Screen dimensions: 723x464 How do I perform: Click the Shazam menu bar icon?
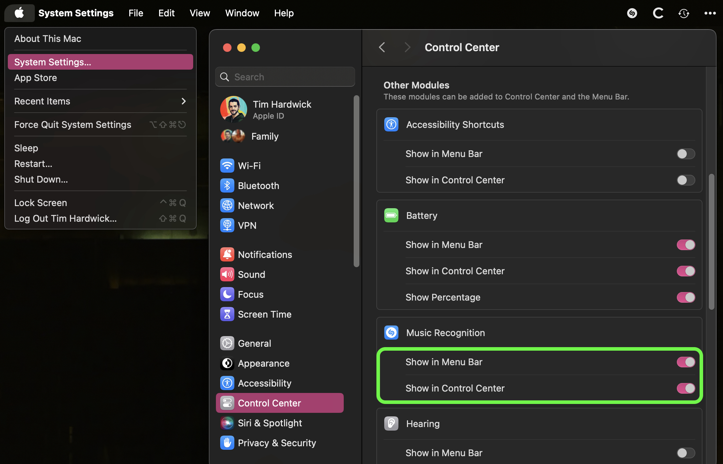click(x=632, y=13)
